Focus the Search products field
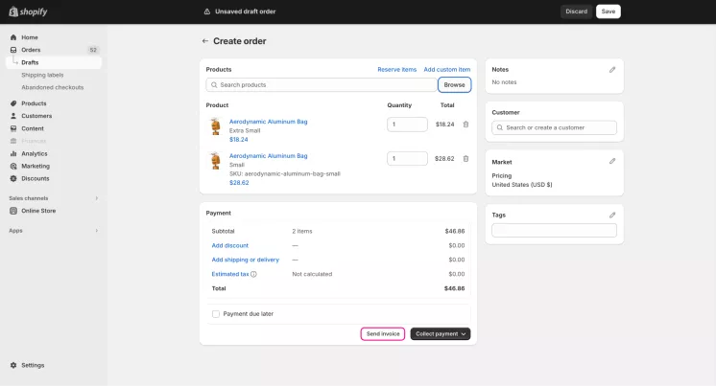716x386 pixels. (322, 84)
